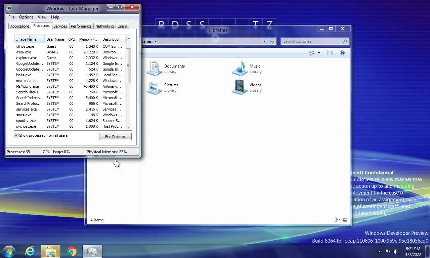Screen dimensions: 430x258
Task: Open the File menu in Task Manager
Action: tap(11, 17)
